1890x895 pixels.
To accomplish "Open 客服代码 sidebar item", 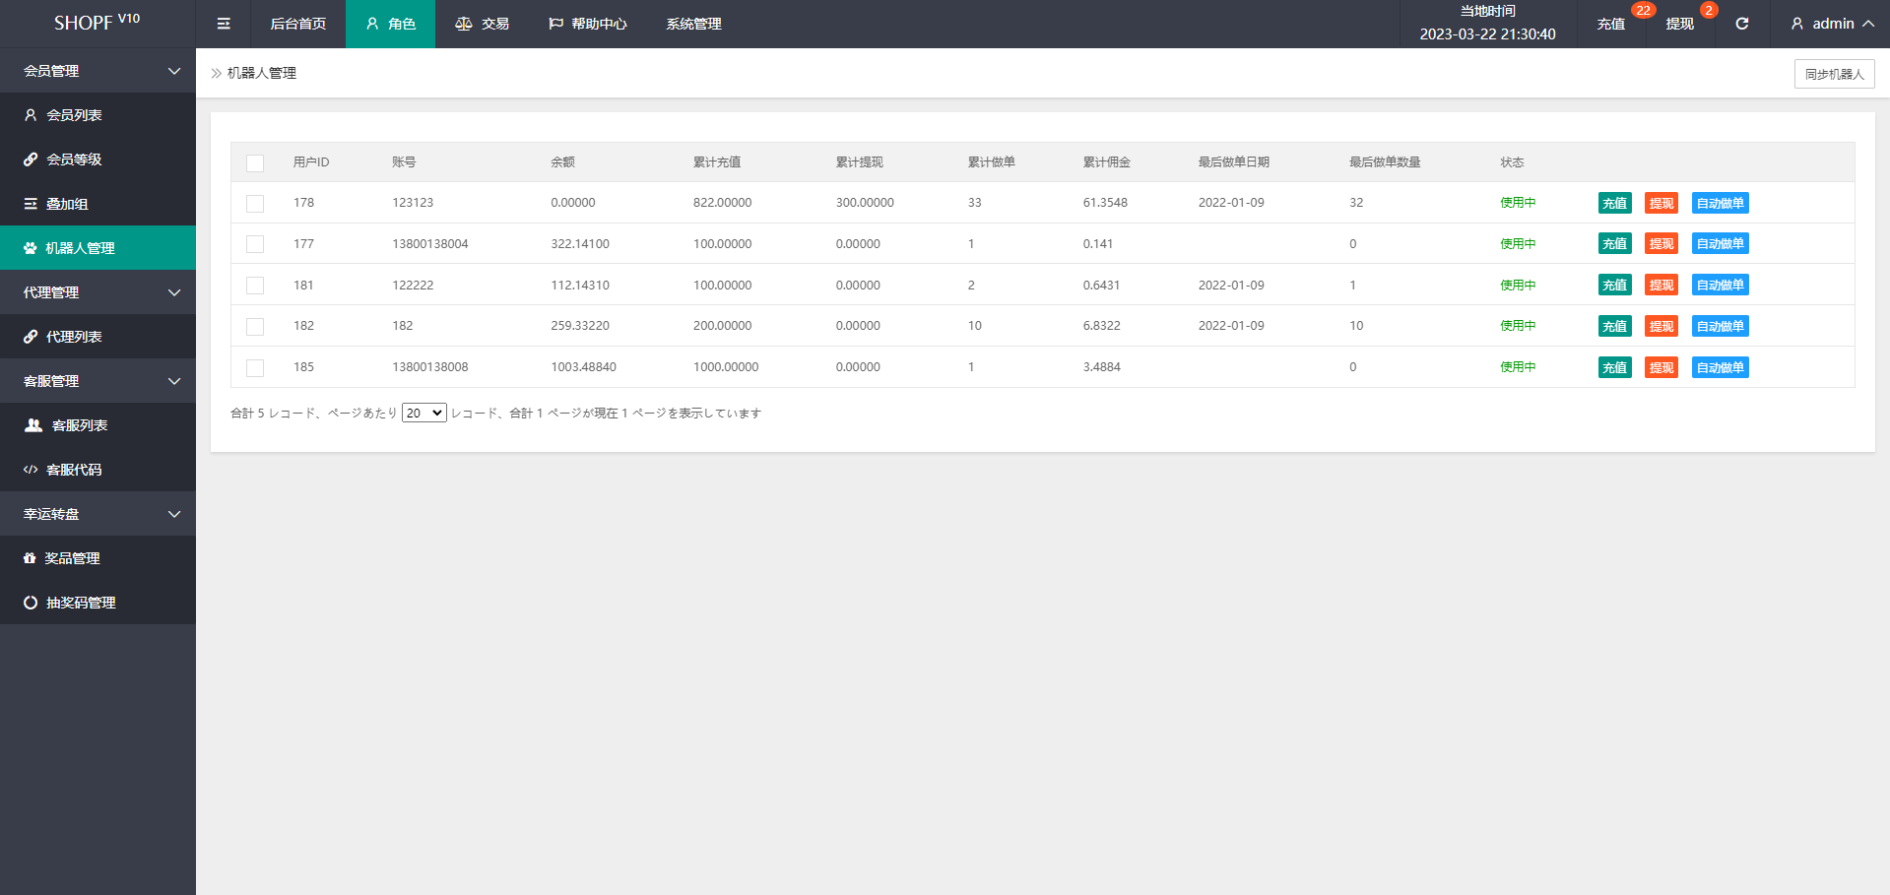I will (x=74, y=470).
